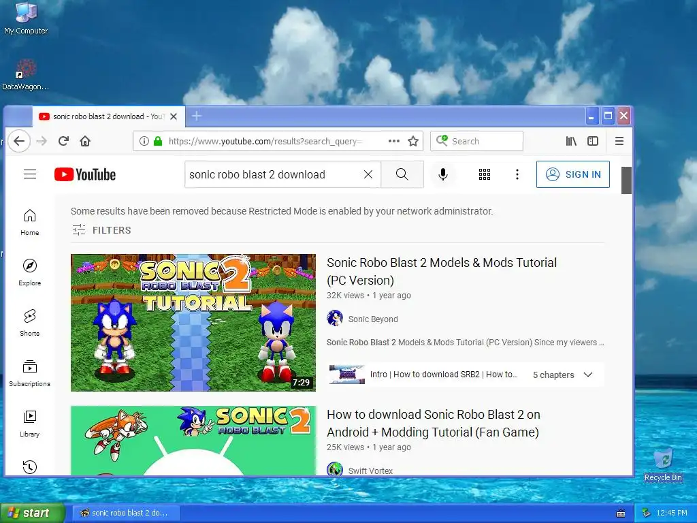
Task: Reload the current page
Action: click(63, 141)
